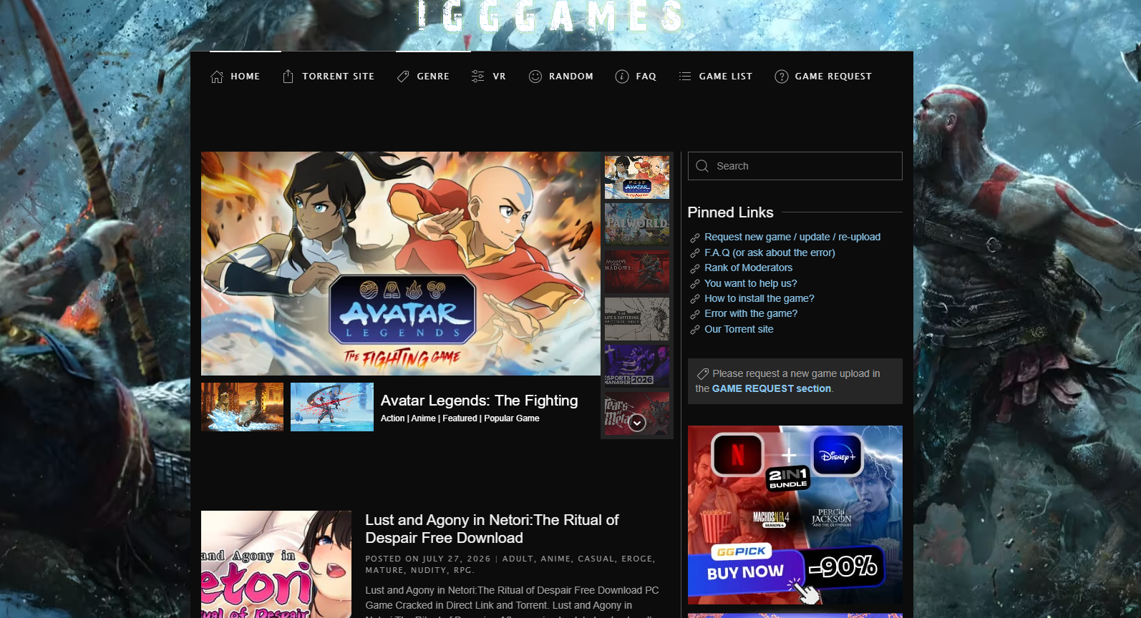Click the RPG tag on the post
The height and width of the screenshot is (618, 1141).
tap(462, 570)
